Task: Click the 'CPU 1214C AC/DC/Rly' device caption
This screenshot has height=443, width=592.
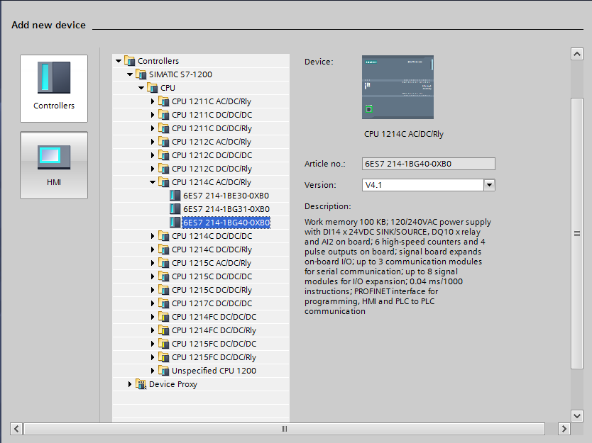Action: coord(404,134)
